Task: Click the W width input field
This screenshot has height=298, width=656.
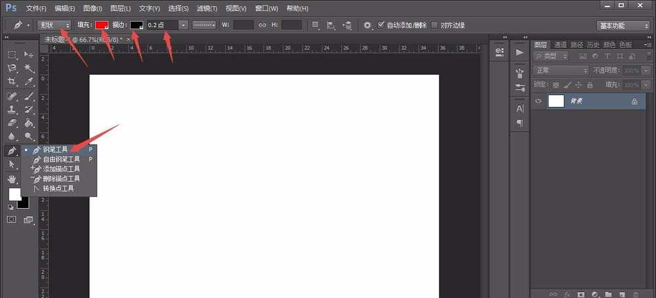Action: pos(243,25)
